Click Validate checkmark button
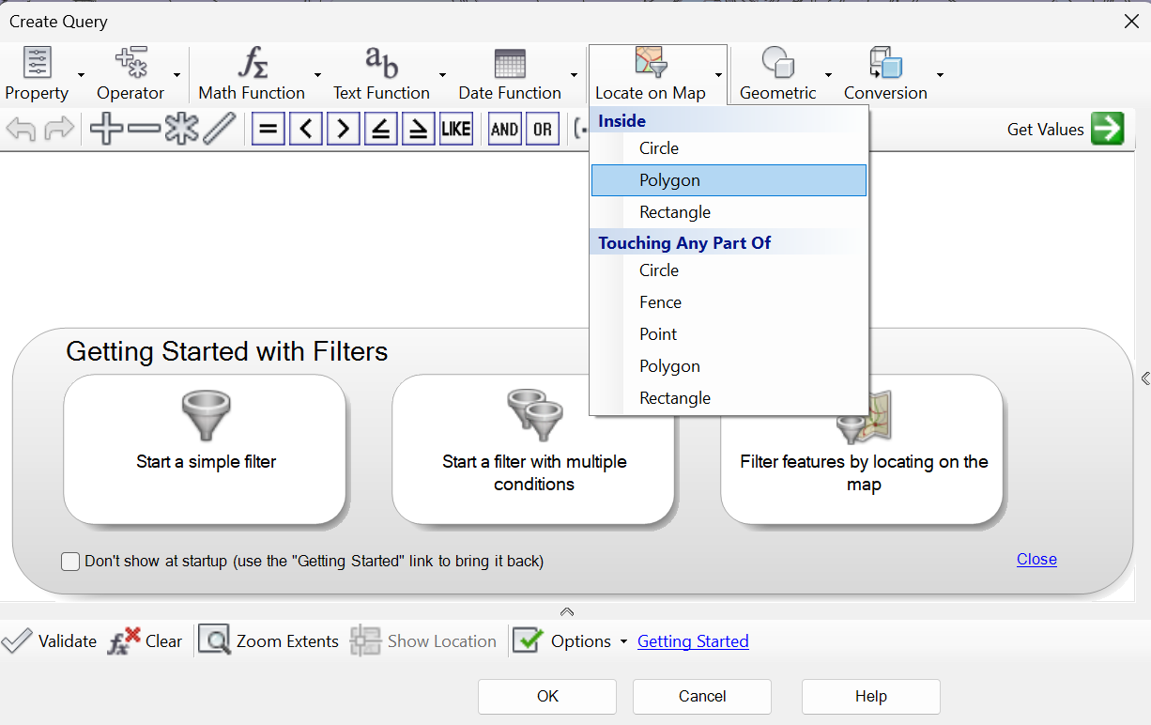This screenshot has width=1151, height=725. [49, 641]
